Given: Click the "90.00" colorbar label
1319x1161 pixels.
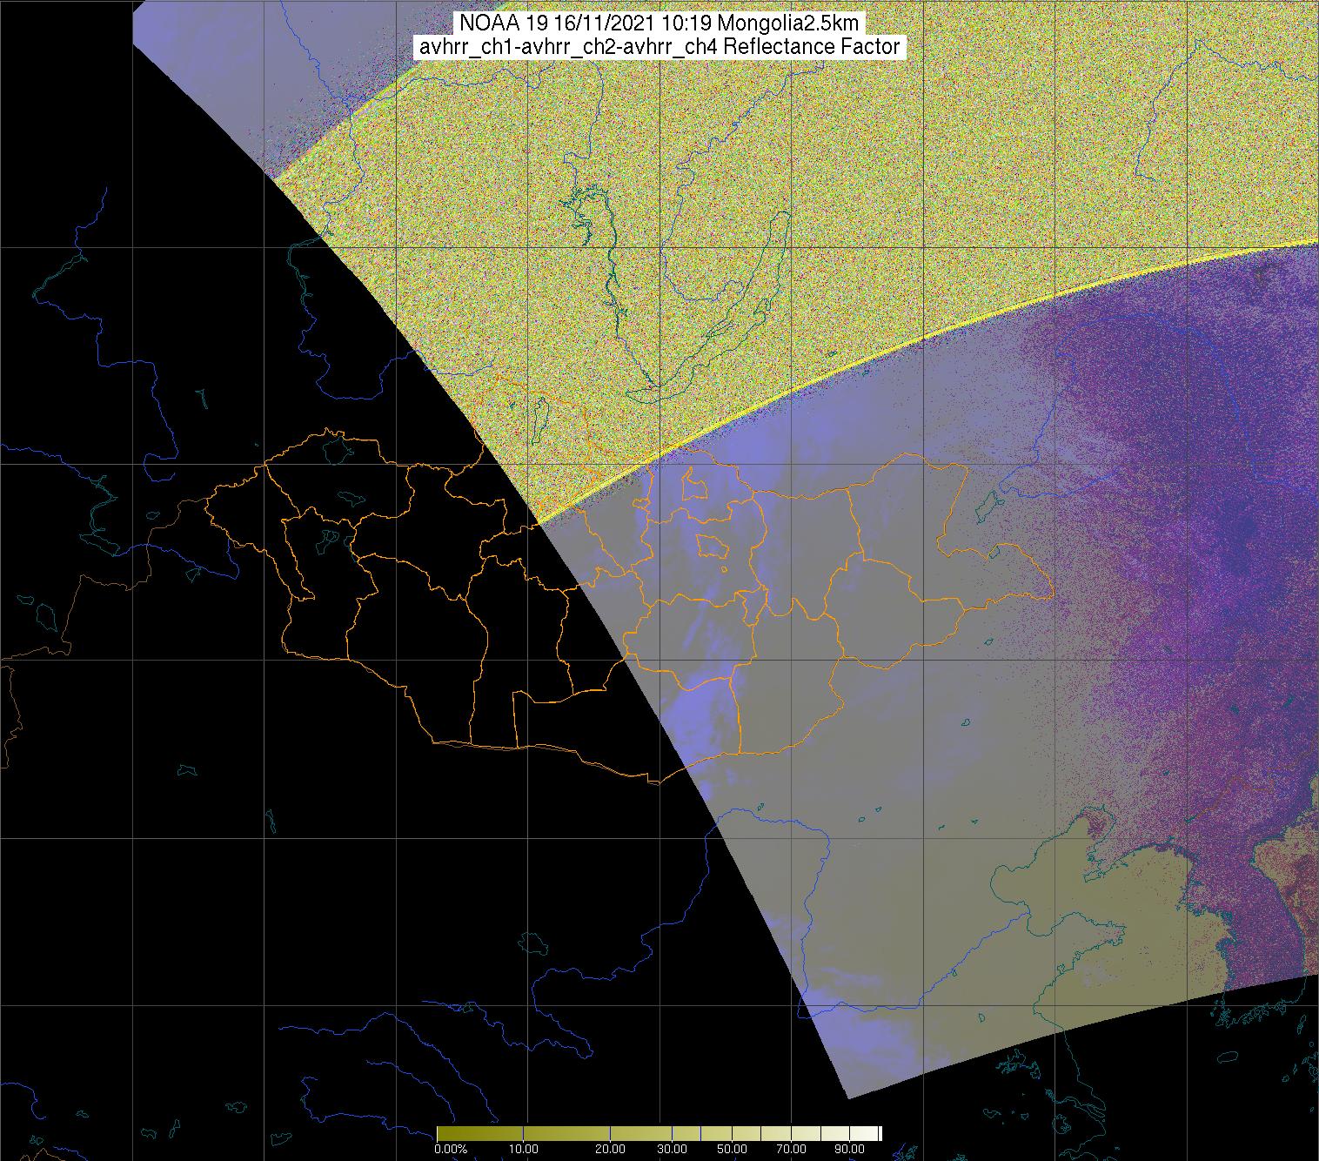Looking at the screenshot, I should point(850,1150).
